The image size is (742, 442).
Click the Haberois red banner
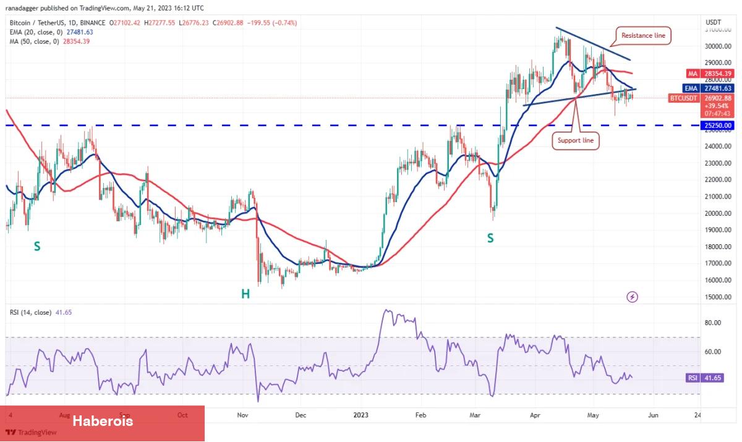tap(102, 423)
